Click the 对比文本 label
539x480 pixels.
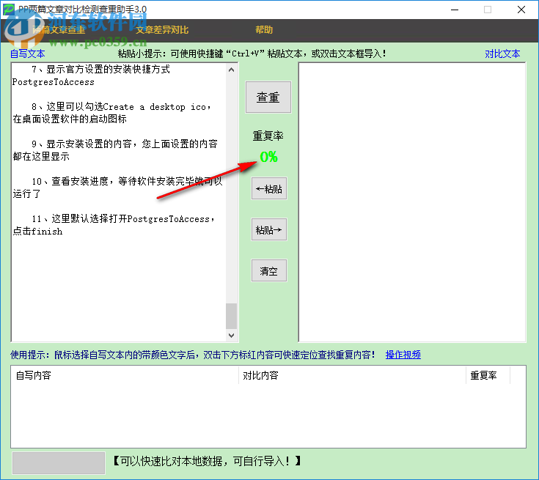[502, 53]
